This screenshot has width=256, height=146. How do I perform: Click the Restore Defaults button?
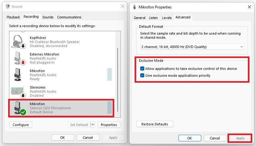tap(155, 124)
